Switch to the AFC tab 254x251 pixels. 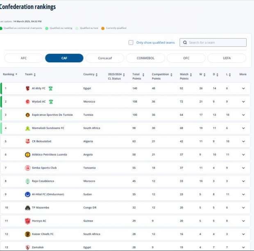[x=24, y=58]
